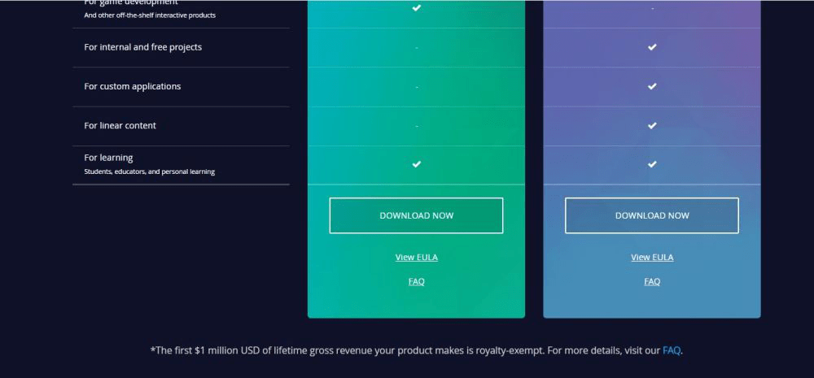Viewport: 814px width, 378px height.
Task: Click checkmark for game development, green column
Action: click(416, 7)
